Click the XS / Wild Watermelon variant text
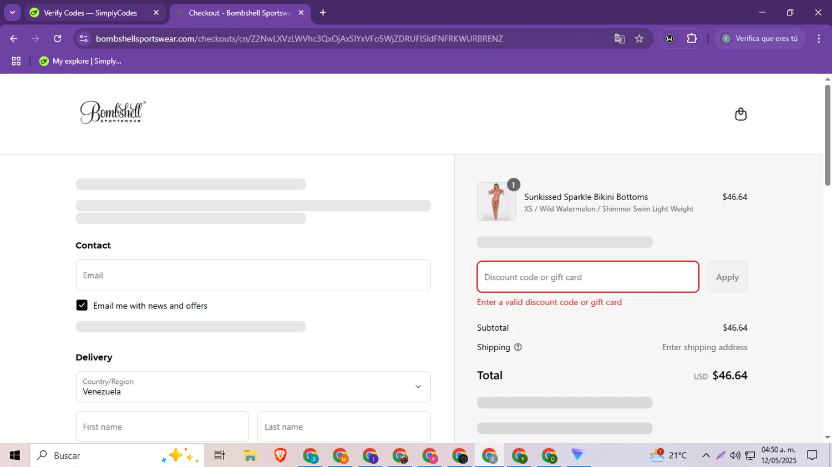The image size is (832, 467). (608, 209)
